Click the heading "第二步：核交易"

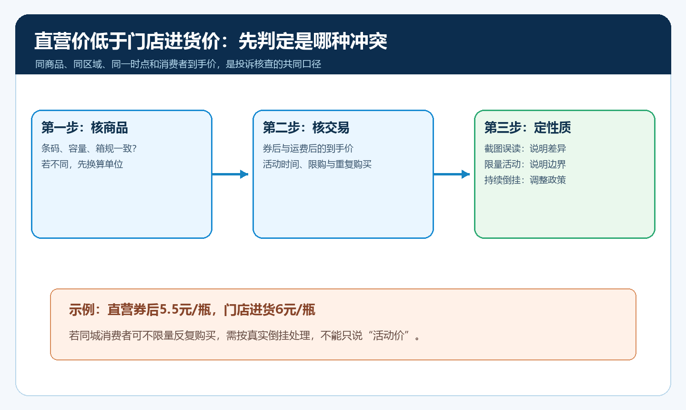click(x=306, y=128)
